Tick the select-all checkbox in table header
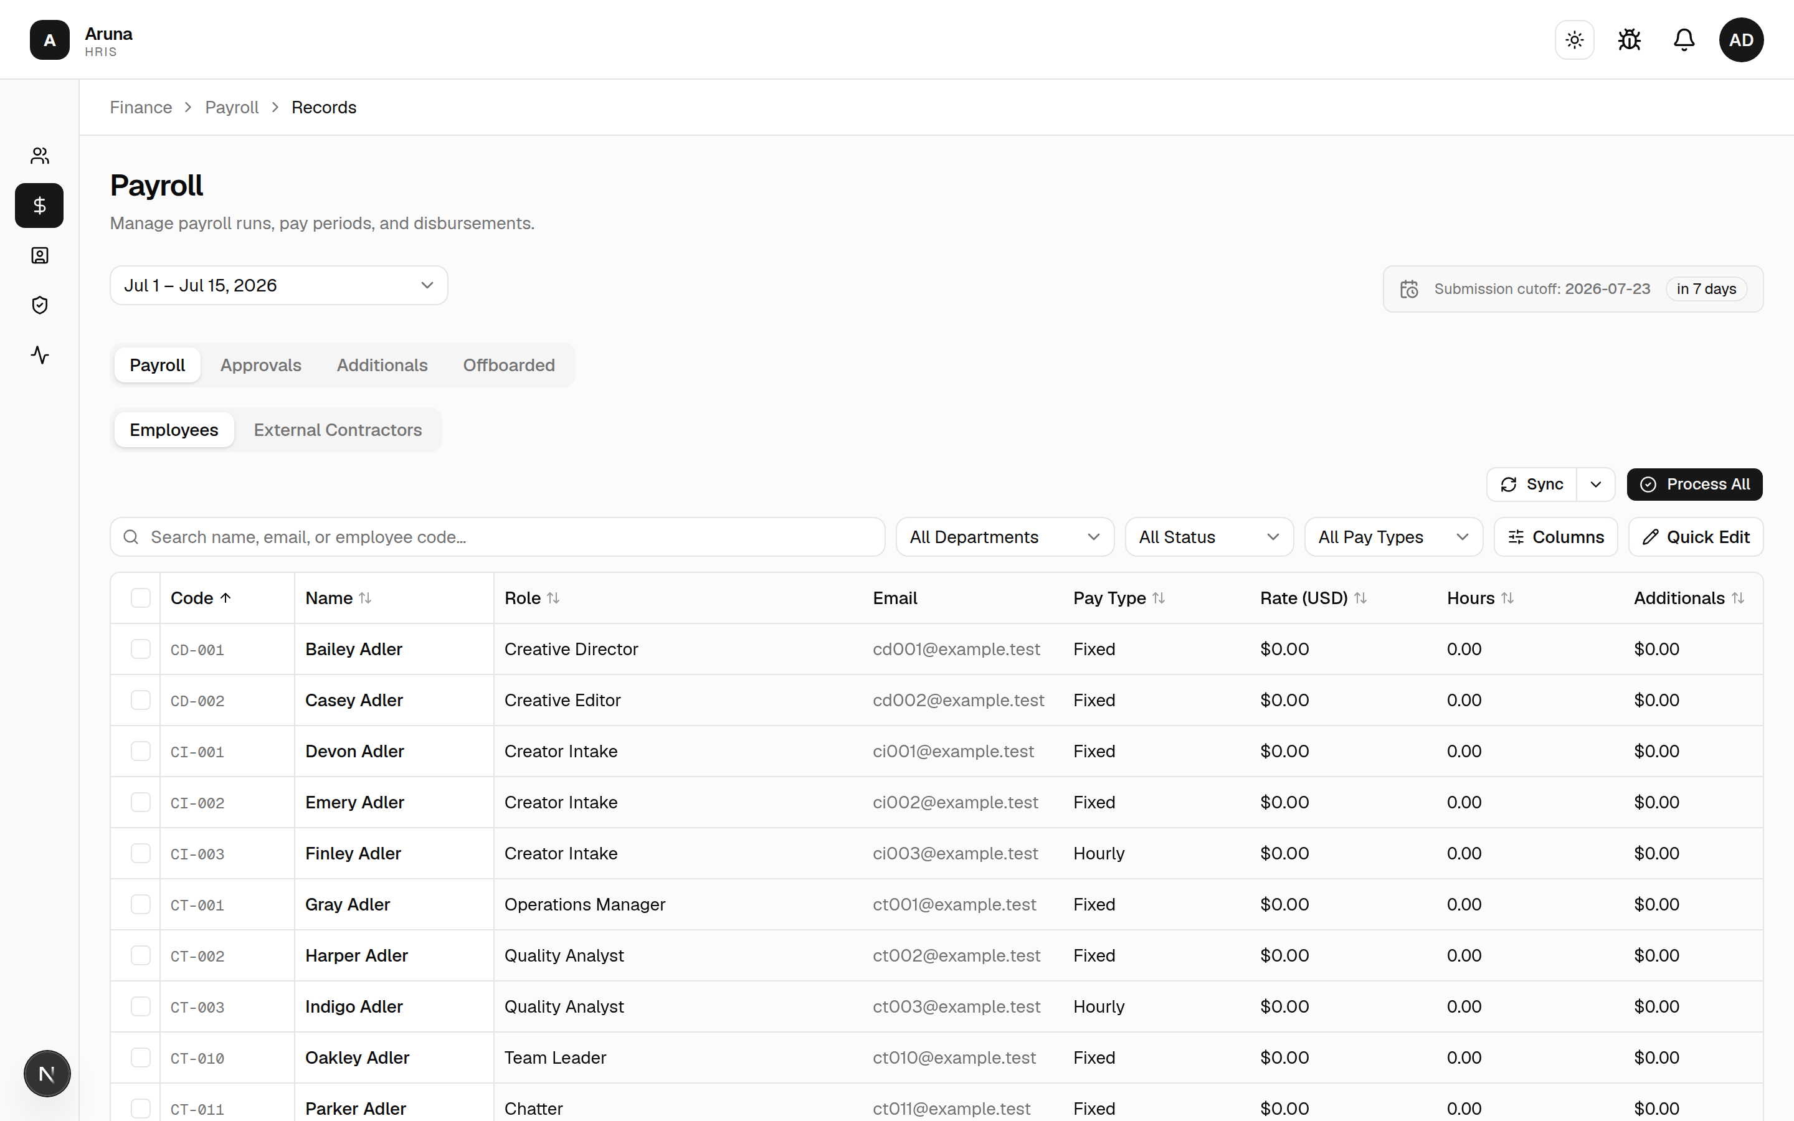Screen dimensions: 1794x1121 pyautogui.click(x=140, y=598)
